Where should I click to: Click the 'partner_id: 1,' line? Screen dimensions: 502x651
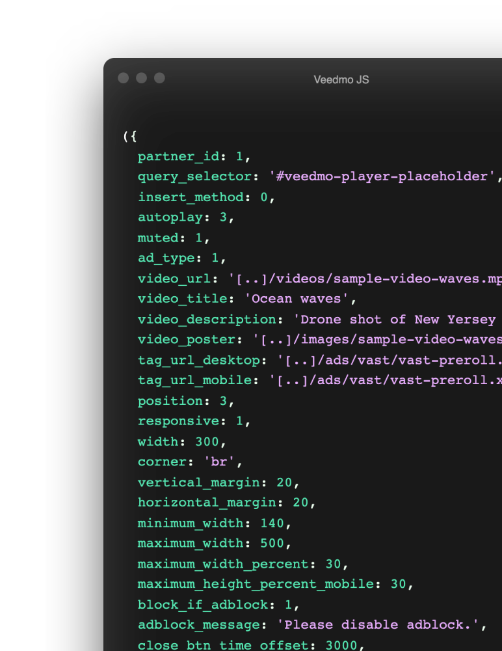coord(194,156)
